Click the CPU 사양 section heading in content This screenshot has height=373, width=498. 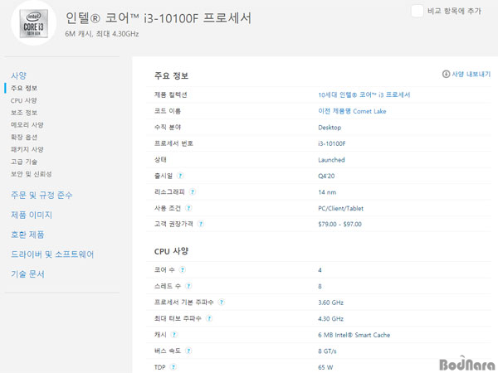pos(171,251)
